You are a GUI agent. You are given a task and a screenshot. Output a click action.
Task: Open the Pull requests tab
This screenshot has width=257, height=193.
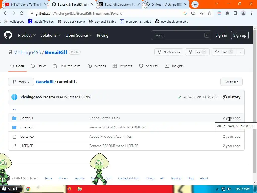tap(67, 66)
